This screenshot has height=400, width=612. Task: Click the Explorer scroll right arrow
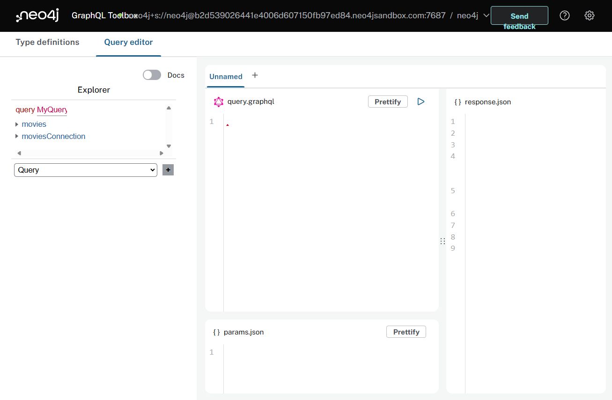tap(162, 153)
